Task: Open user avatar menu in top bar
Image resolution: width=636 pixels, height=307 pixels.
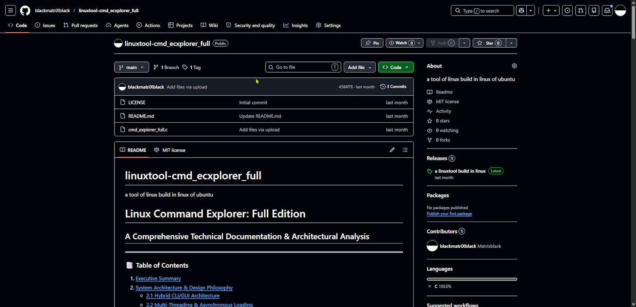Action: pos(620,11)
